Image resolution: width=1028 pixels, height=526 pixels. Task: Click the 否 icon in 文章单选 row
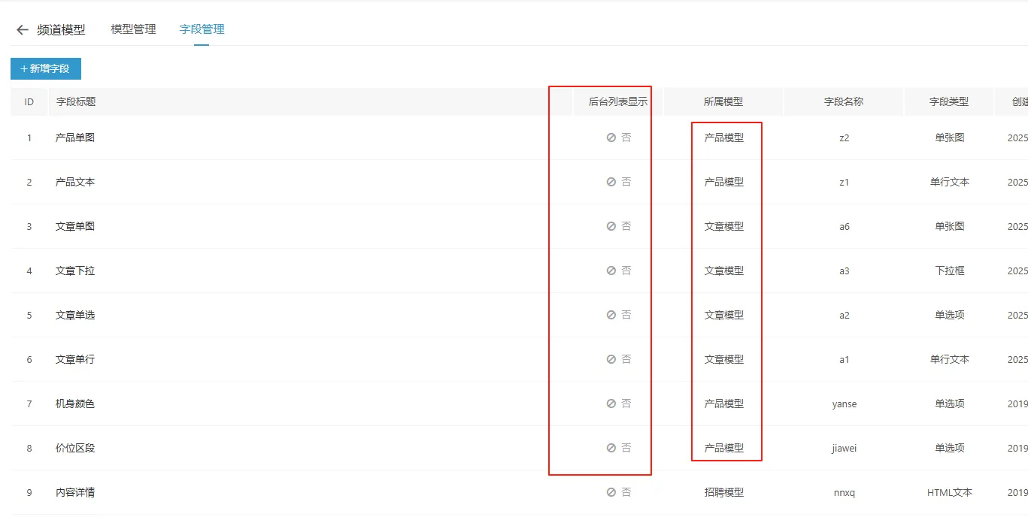click(x=612, y=315)
